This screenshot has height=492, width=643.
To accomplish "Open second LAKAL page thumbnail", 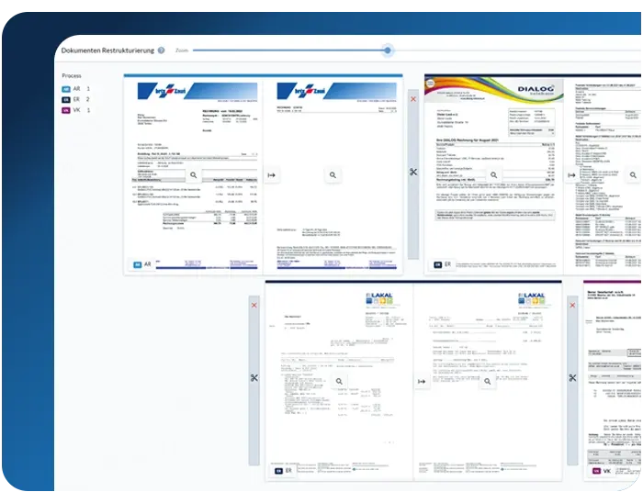I will click(488, 382).
